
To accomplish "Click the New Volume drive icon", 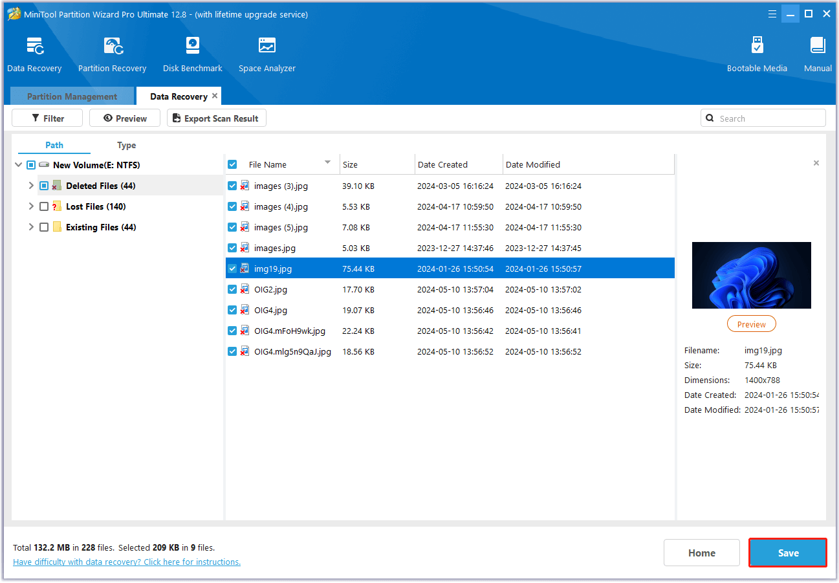I will point(44,165).
